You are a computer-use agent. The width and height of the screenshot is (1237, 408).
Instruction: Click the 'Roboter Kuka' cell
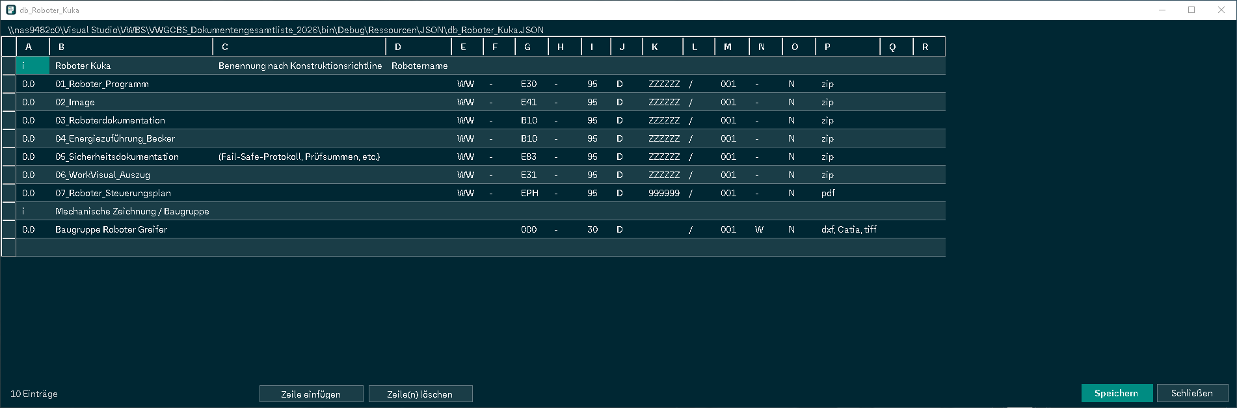click(131, 66)
